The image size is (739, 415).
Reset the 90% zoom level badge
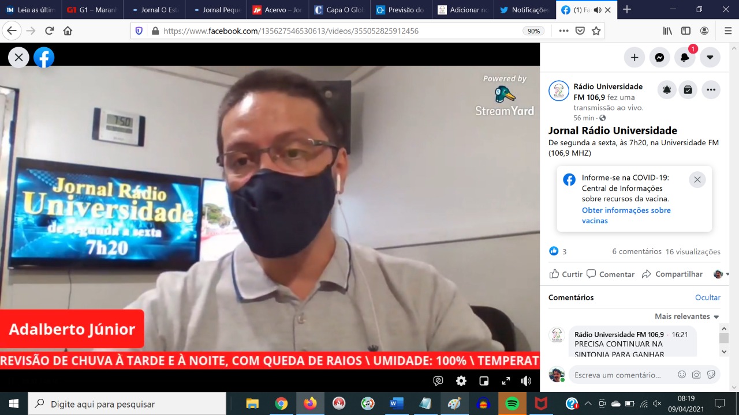coord(534,31)
